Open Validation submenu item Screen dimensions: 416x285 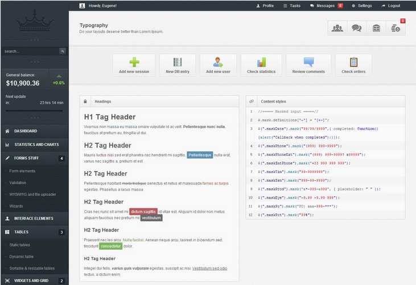(18, 183)
